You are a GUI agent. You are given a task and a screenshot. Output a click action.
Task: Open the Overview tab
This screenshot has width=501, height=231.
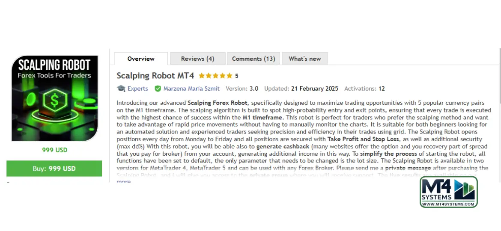coord(141,59)
